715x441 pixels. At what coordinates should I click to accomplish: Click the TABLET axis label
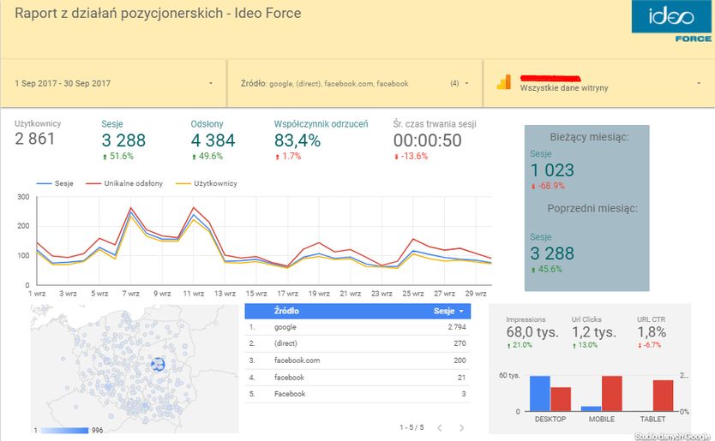coord(652,419)
